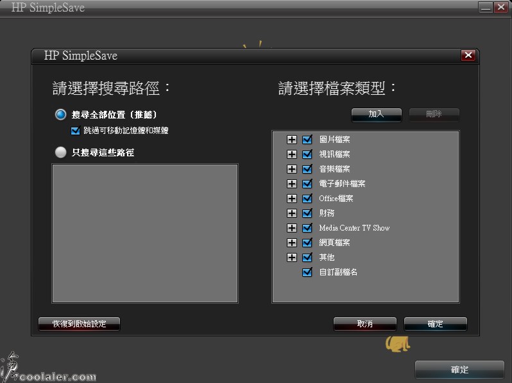Select the 其他 label
Image resolution: width=512 pixels, height=383 pixels.
327,257
